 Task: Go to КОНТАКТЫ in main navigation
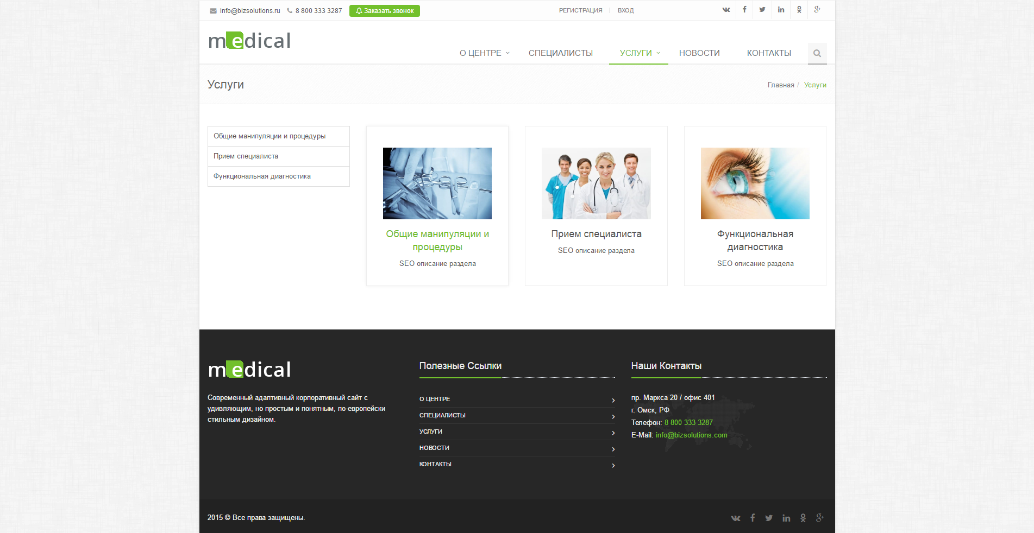pyautogui.click(x=768, y=53)
